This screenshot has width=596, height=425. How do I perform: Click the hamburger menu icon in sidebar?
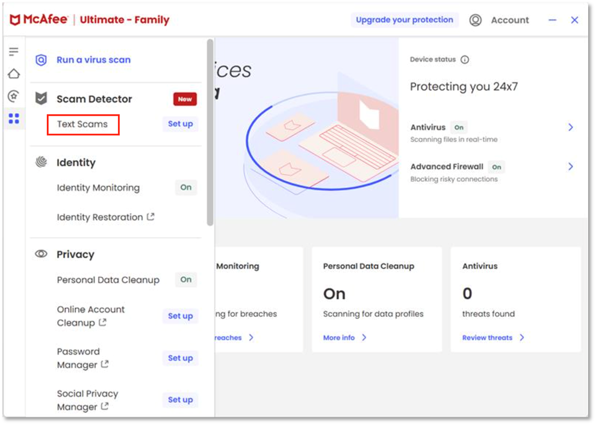[14, 51]
